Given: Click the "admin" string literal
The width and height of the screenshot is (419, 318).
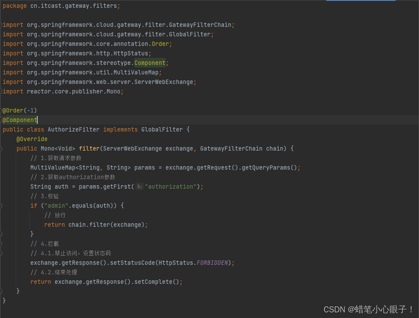Looking at the screenshot, I should point(56,206).
